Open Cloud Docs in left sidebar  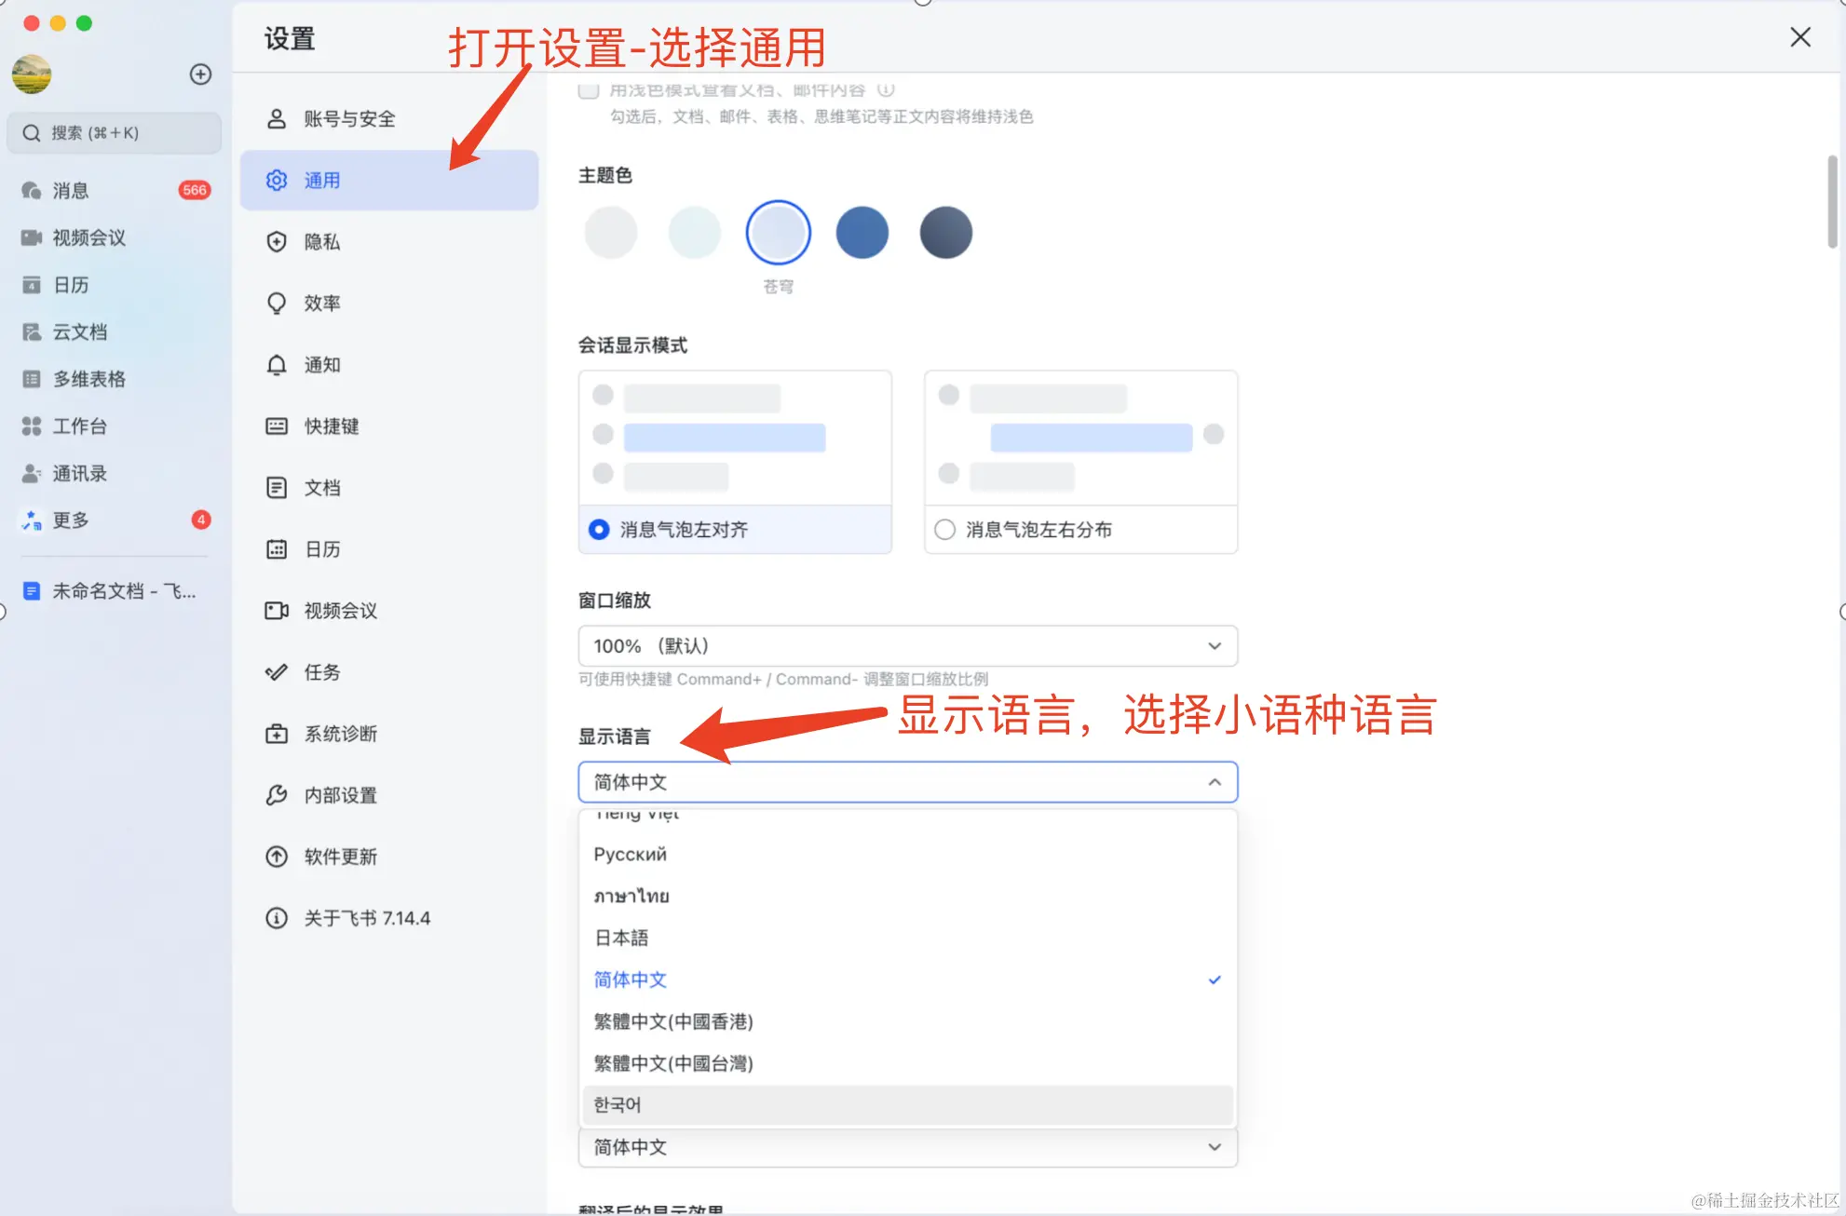(79, 332)
